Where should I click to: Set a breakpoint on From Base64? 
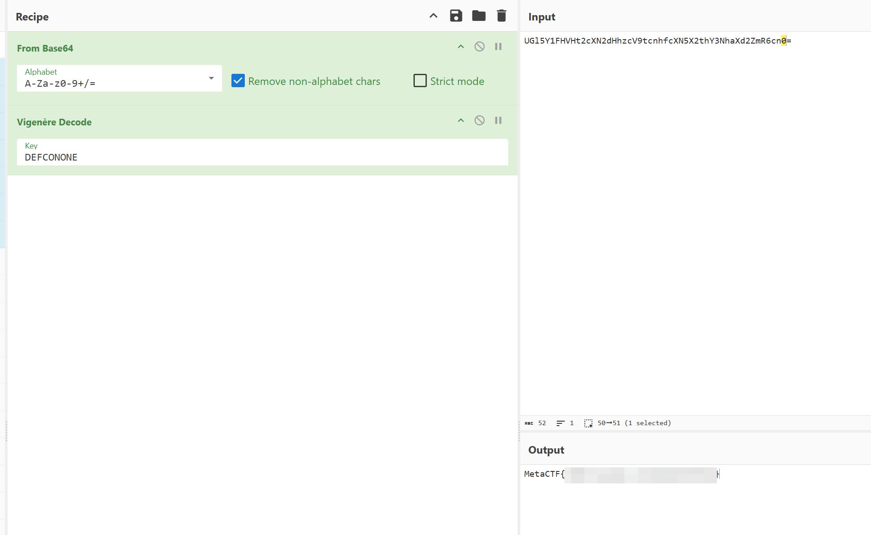click(498, 46)
